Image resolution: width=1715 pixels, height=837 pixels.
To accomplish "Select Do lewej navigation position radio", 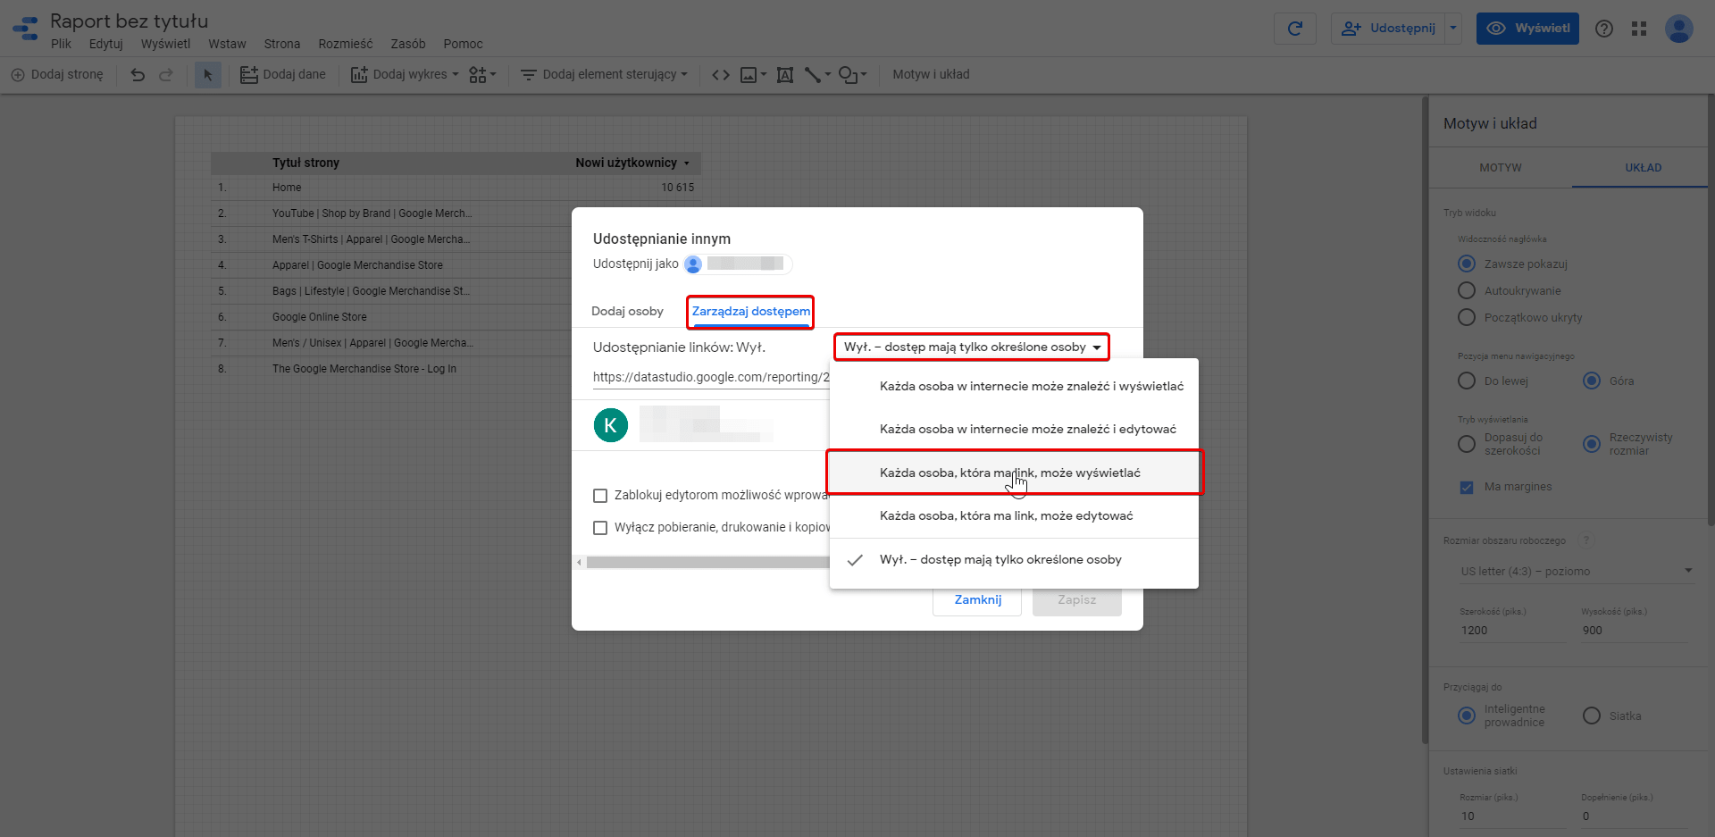I will [x=1467, y=381].
